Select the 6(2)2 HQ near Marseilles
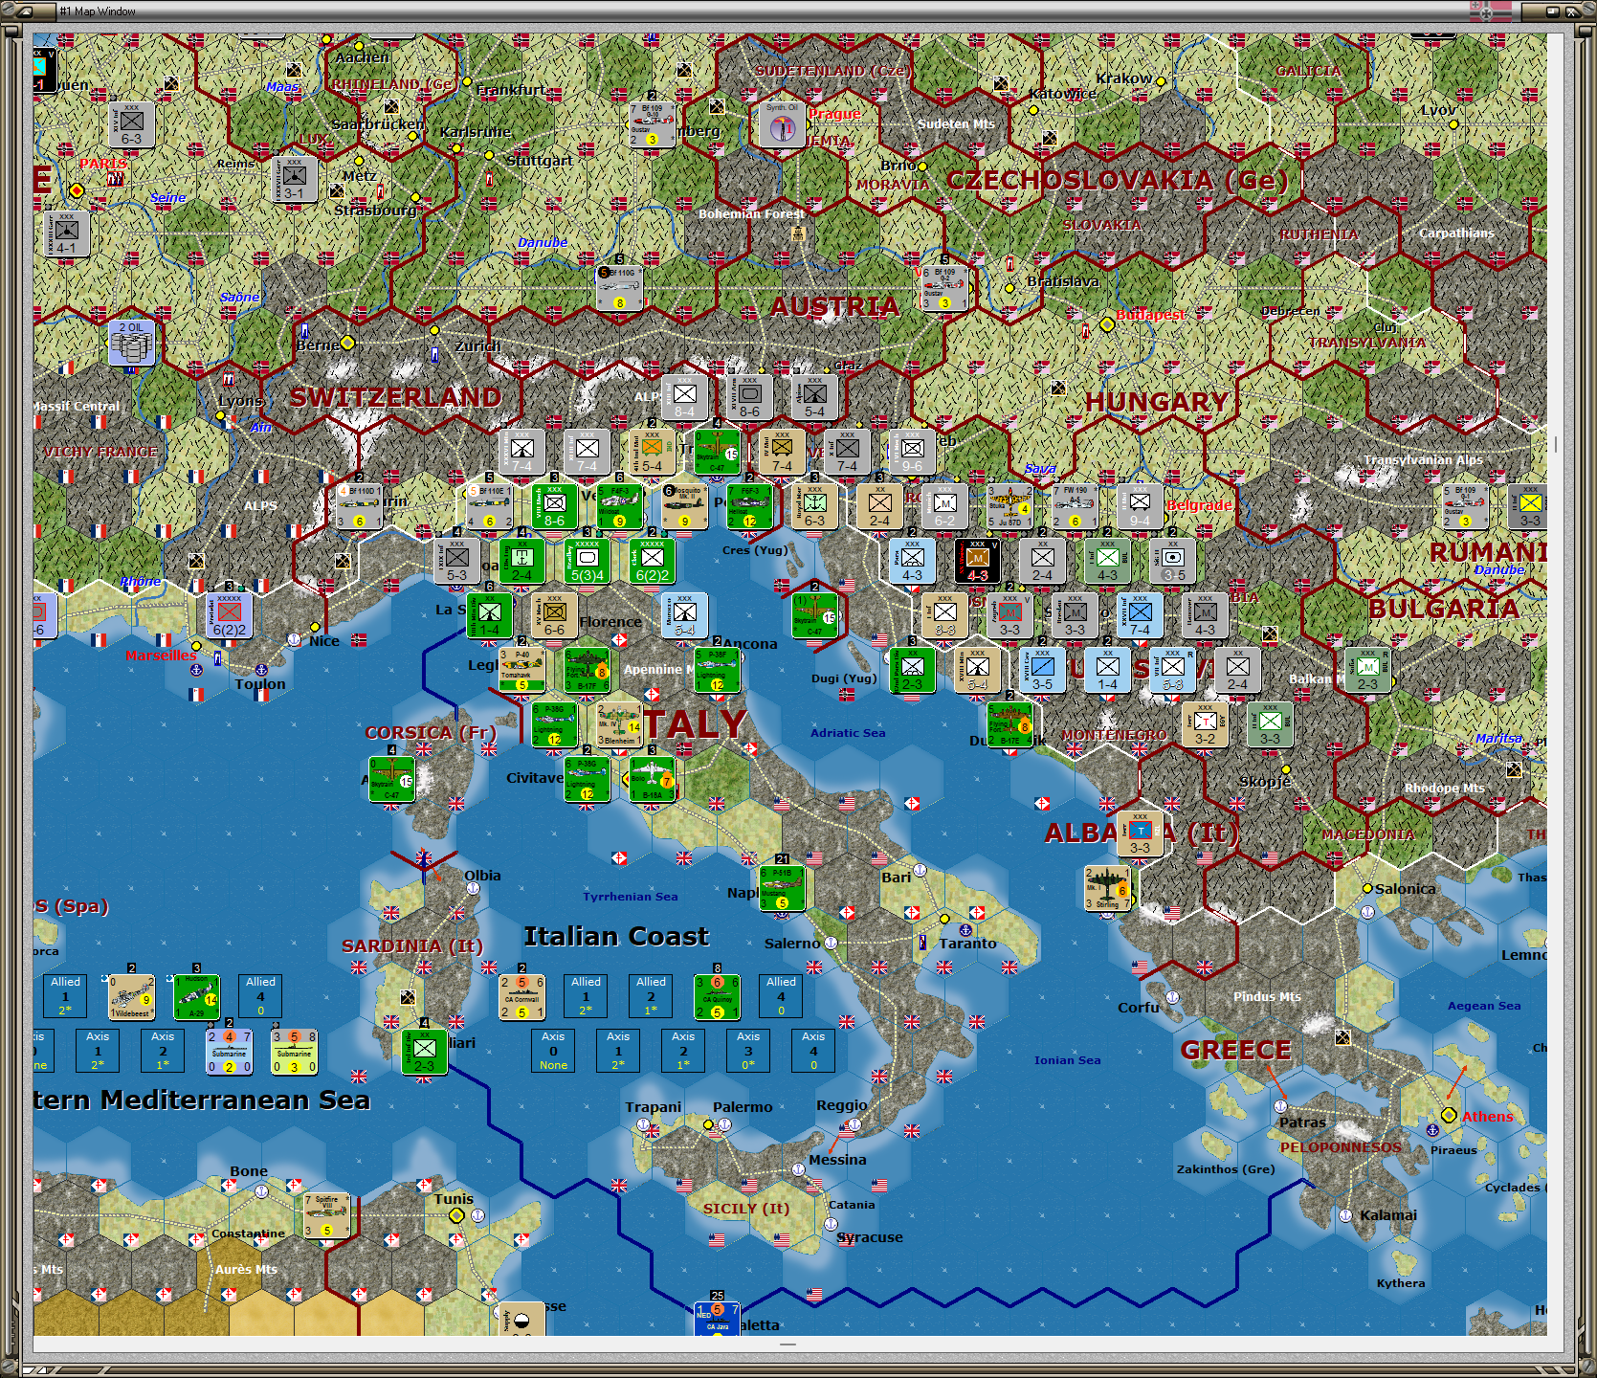The image size is (1597, 1378). [x=229, y=615]
